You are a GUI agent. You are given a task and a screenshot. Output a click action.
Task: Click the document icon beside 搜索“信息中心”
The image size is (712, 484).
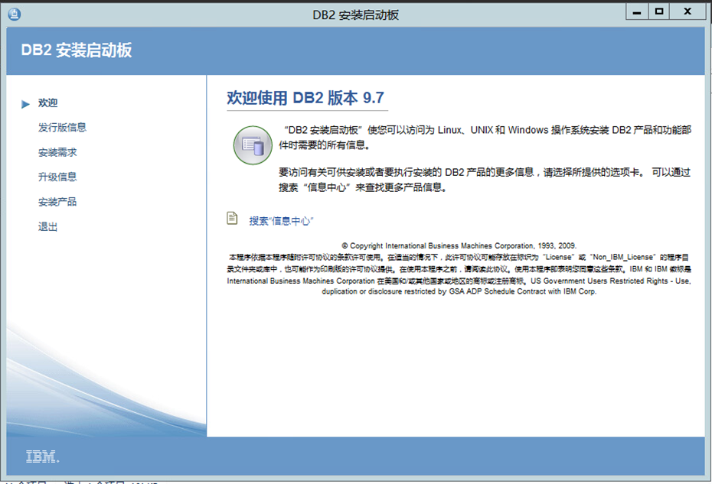point(232,218)
